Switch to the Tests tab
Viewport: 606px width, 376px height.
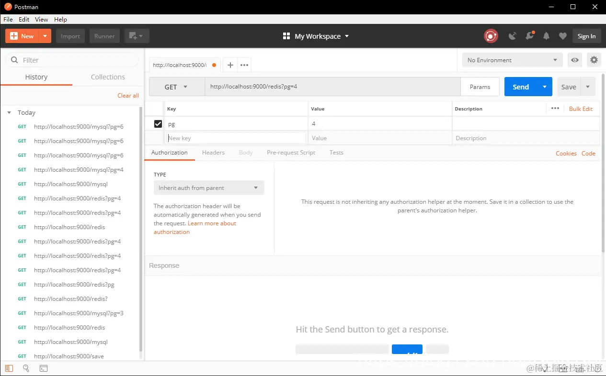336,153
